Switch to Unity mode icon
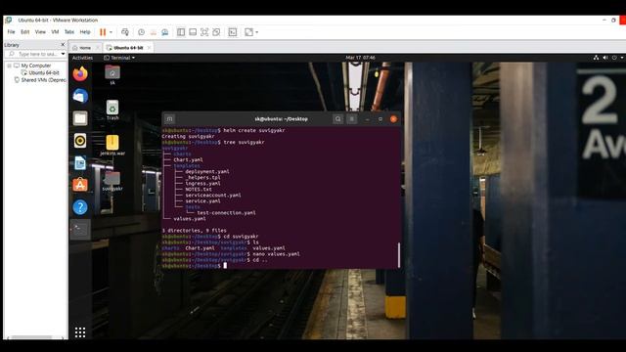The width and height of the screenshot is (626, 352). tap(216, 32)
